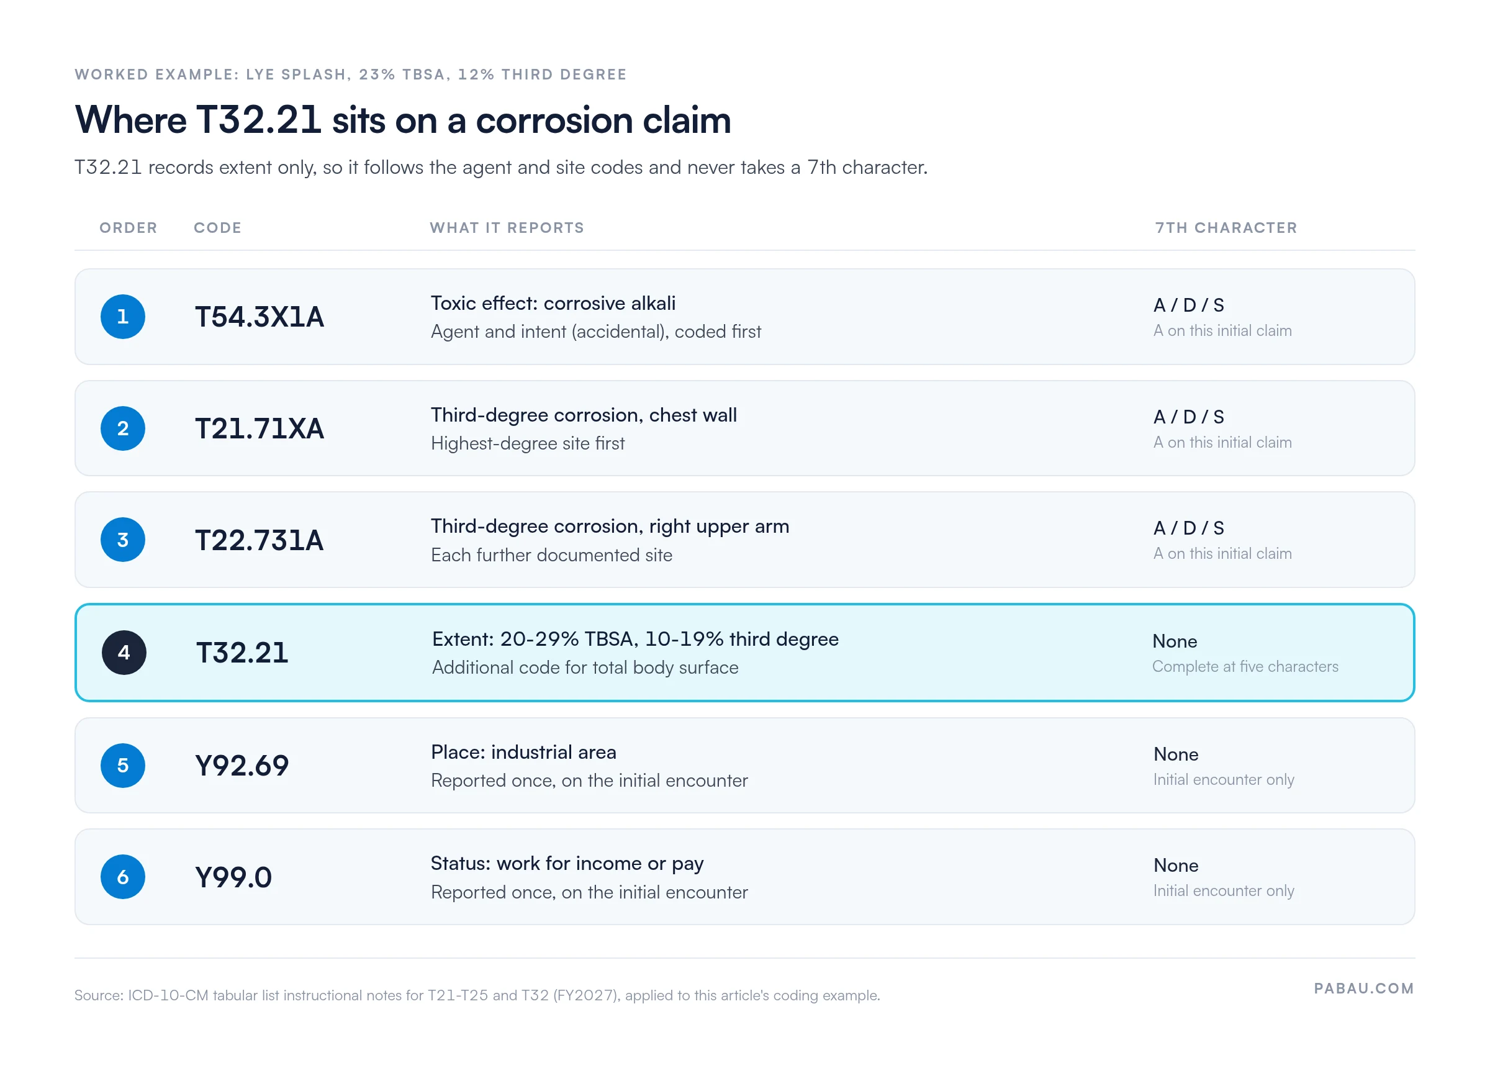The height and width of the screenshot is (1068, 1490).
Task: Click 'Complete at five characters' note
Action: pos(1245,666)
